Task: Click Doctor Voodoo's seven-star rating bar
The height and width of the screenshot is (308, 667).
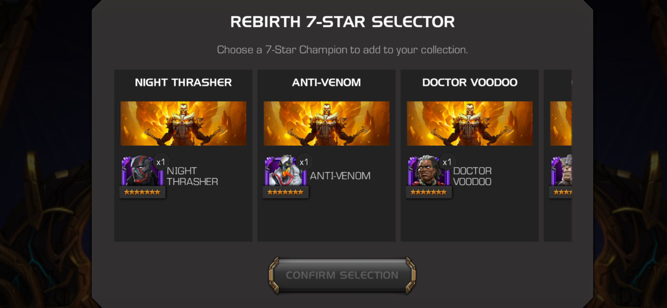Action: pos(428,192)
